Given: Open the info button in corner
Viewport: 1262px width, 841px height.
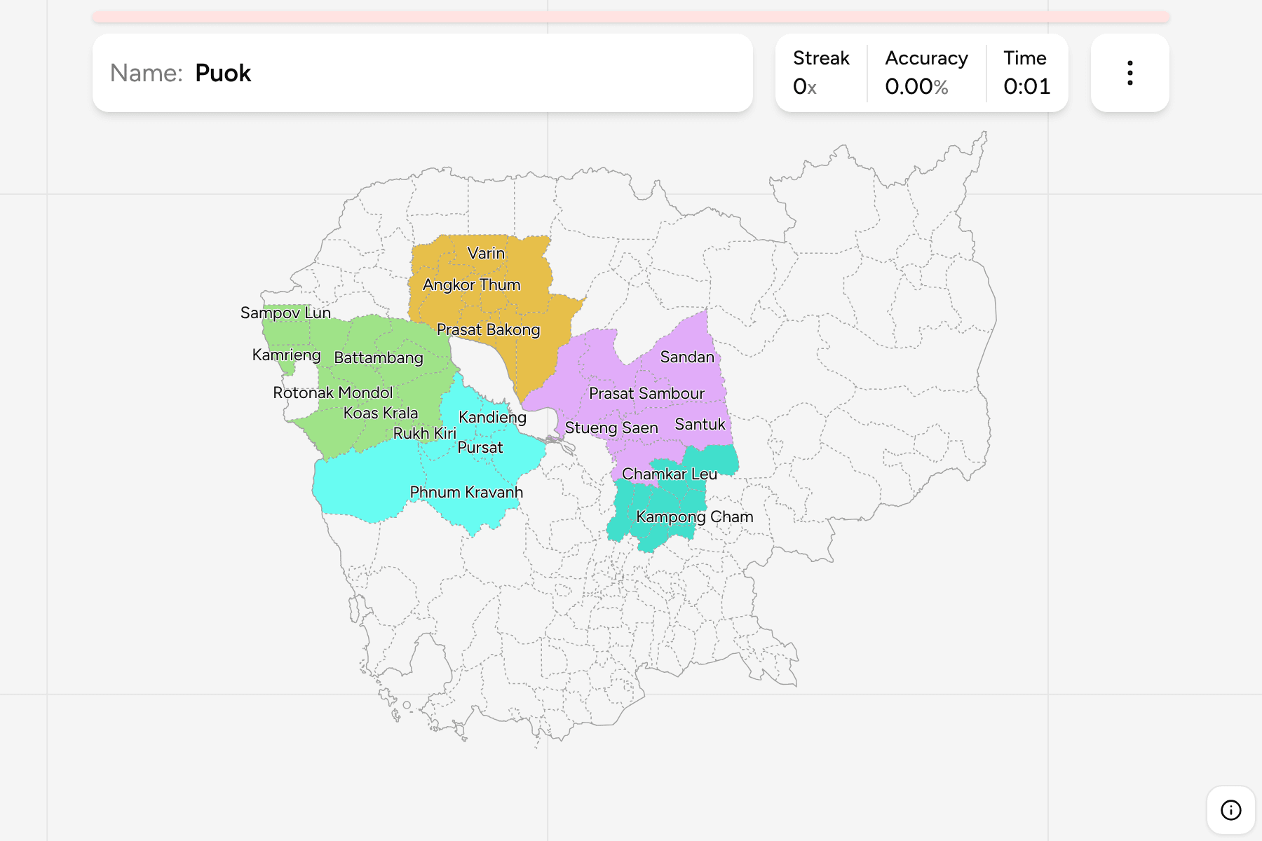Looking at the screenshot, I should (1230, 810).
